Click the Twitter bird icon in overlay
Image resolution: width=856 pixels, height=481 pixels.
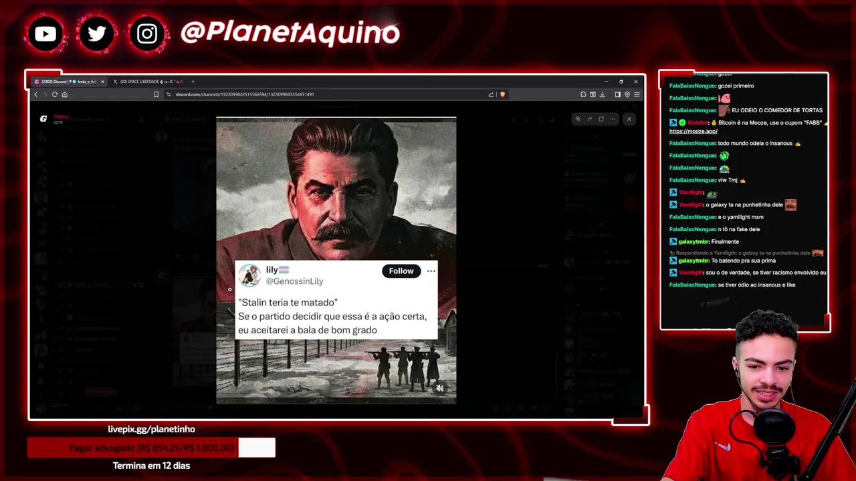click(x=96, y=33)
